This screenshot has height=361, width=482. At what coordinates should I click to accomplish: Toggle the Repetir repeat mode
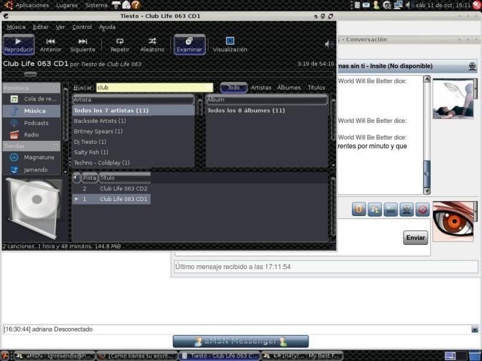(x=120, y=45)
